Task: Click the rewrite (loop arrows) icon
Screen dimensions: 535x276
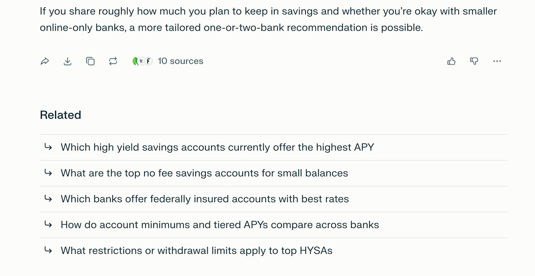Action: 113,61
